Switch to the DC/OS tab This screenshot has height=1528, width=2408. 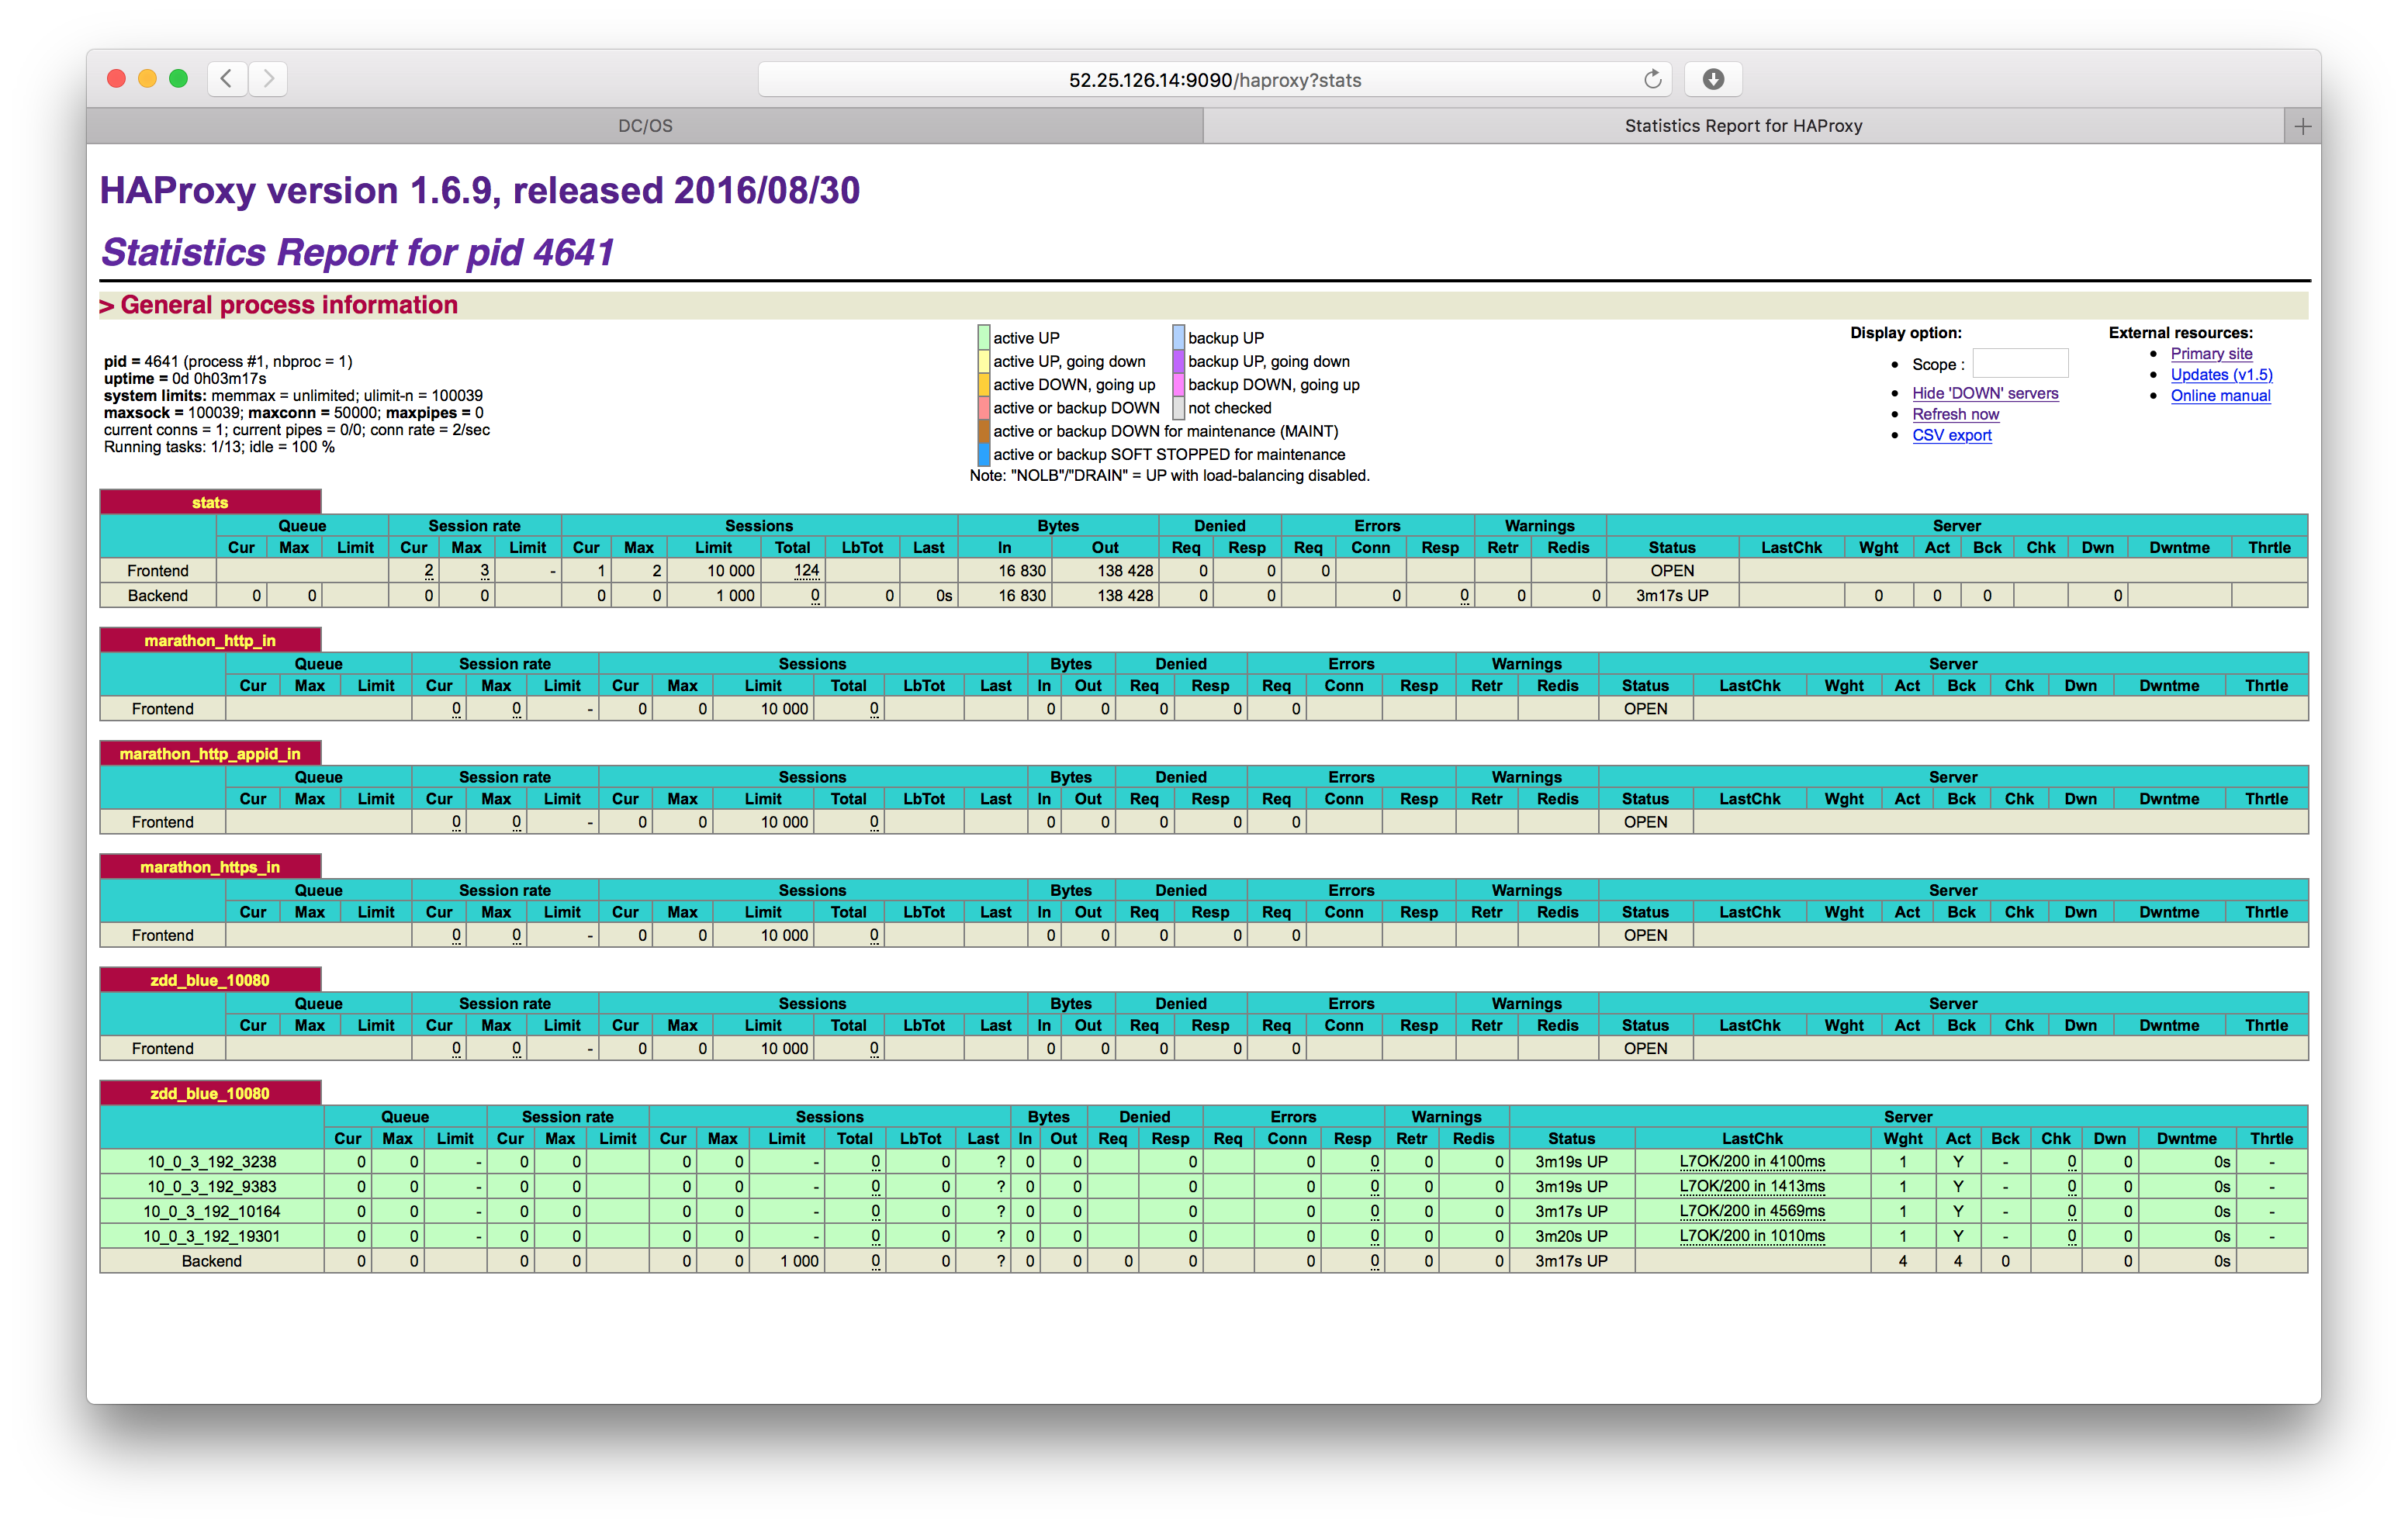(645, 126)
